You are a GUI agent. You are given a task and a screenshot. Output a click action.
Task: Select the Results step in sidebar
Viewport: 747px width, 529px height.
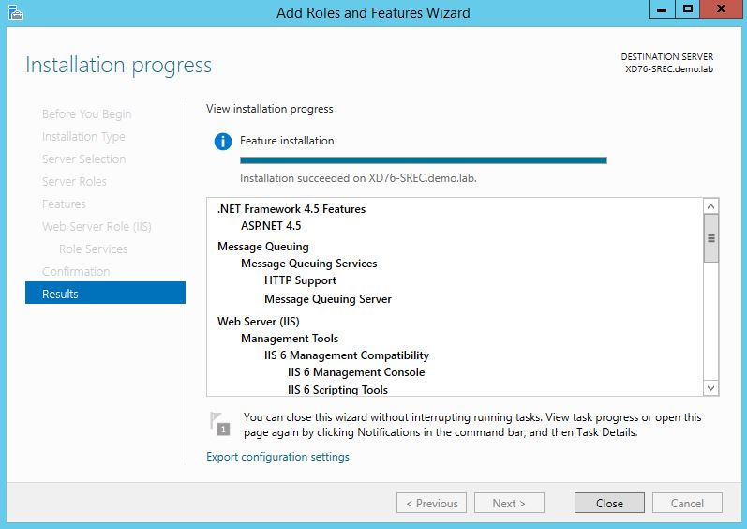point(105,294)
